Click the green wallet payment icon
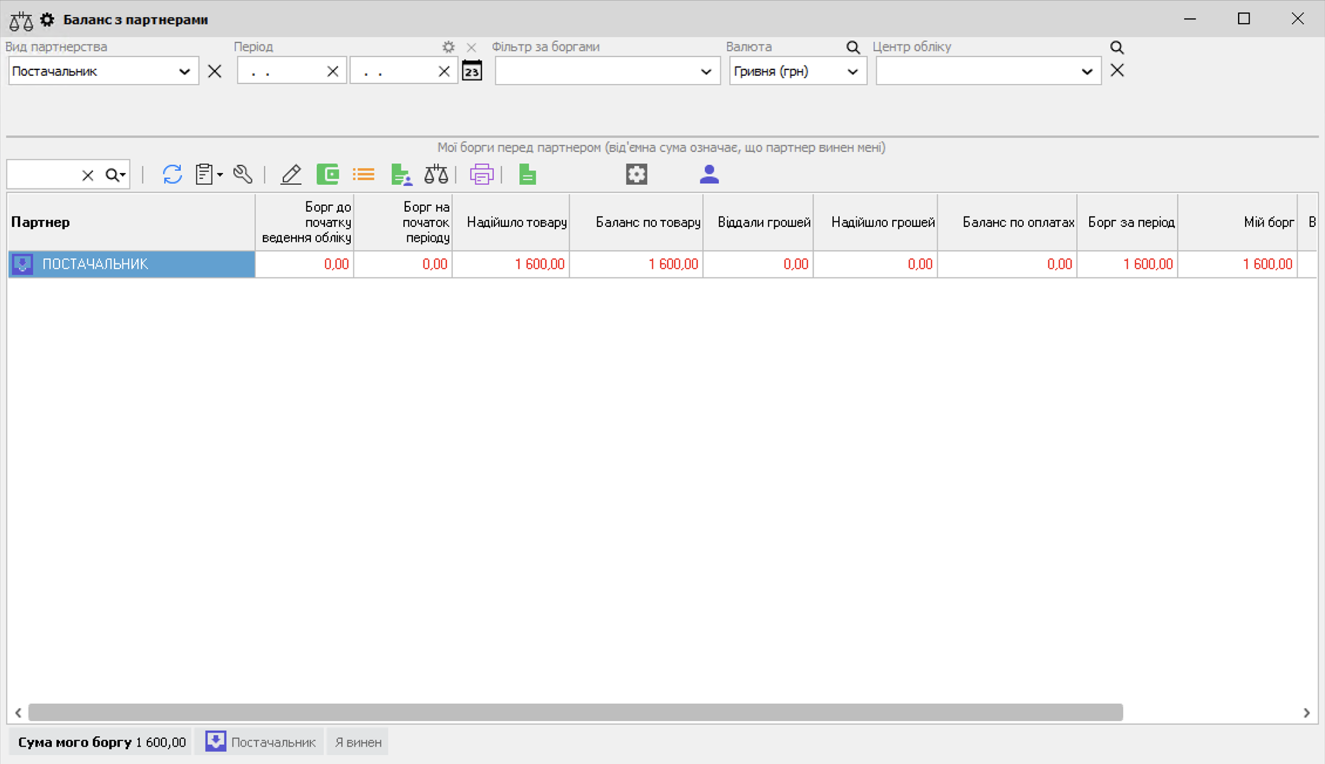The image size is (1325, 764). click(328, 175)
